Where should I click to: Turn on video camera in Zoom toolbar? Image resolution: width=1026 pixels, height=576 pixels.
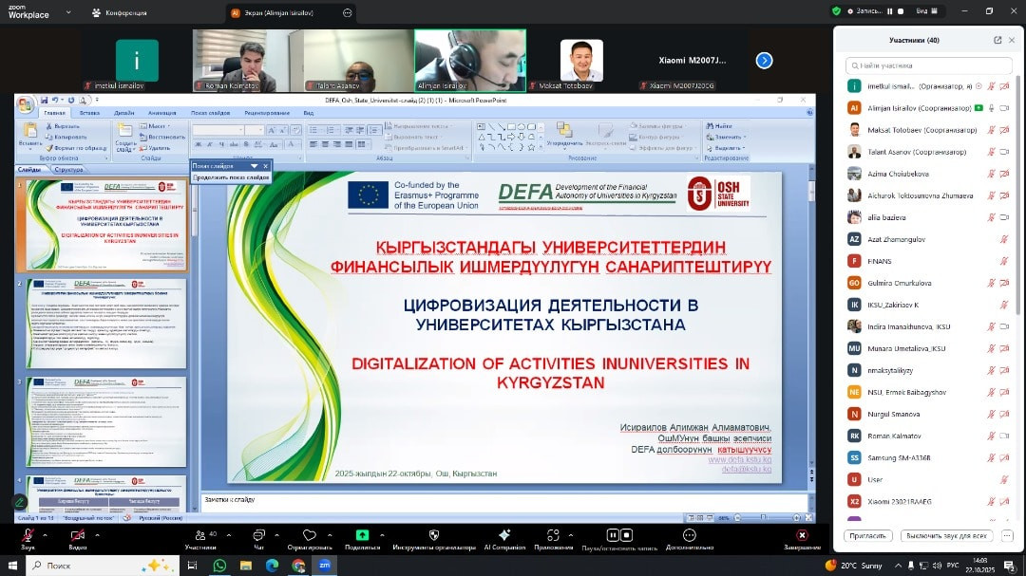77,536
